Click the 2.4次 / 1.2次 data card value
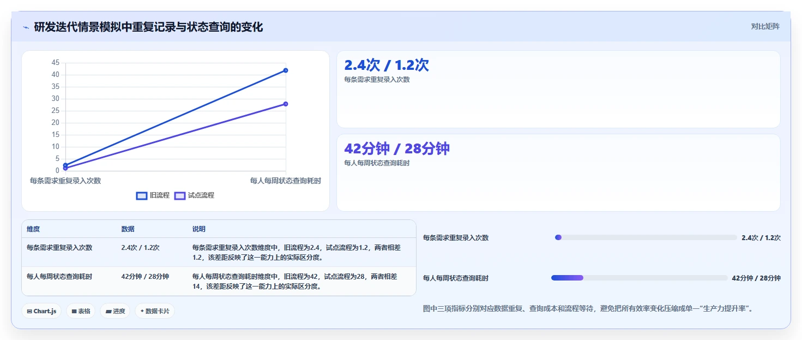 coord(387,65)
